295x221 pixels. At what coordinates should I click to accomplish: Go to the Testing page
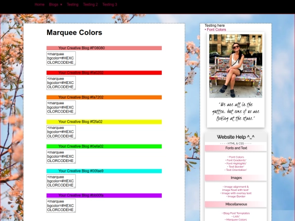point(73,4)
